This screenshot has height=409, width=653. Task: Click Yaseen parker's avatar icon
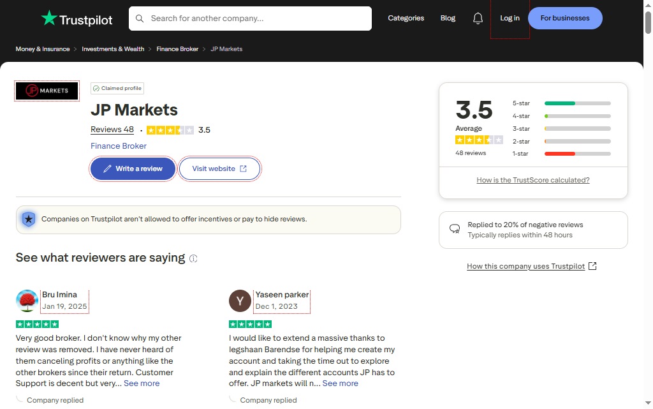point(240,301)
